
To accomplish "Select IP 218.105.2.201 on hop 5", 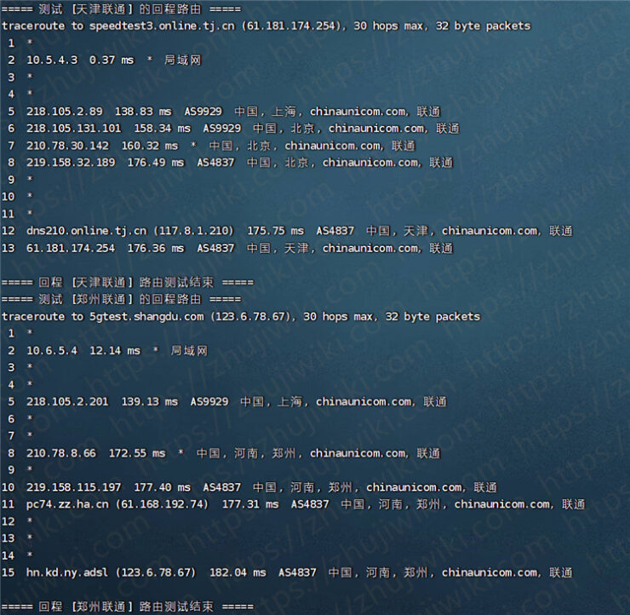I will coord(67,402).
